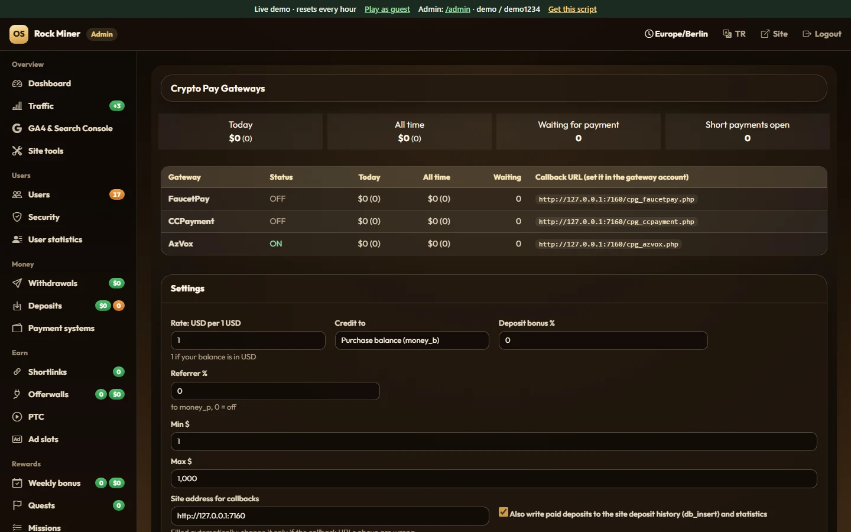Select the FaucetPay callback URL text
Screen dimensions: 851x532
click(616, 199)
